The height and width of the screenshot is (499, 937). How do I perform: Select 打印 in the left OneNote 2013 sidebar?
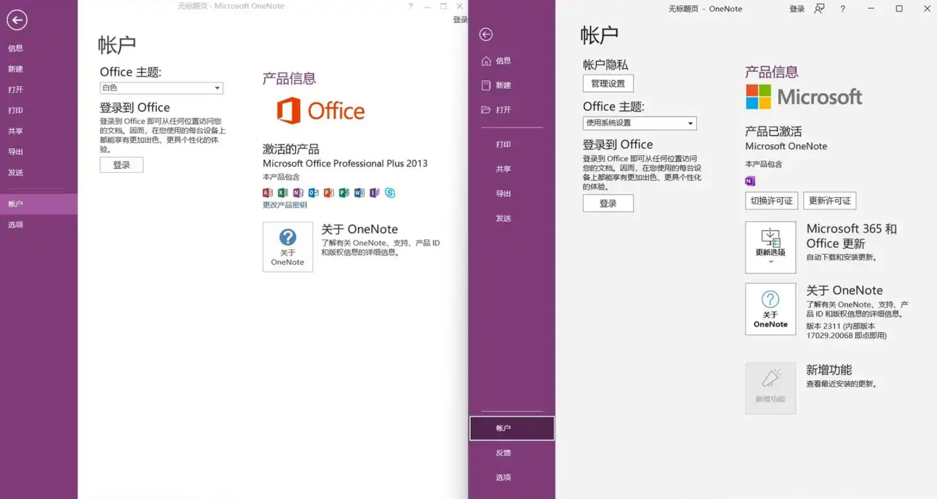click(38, 110)
